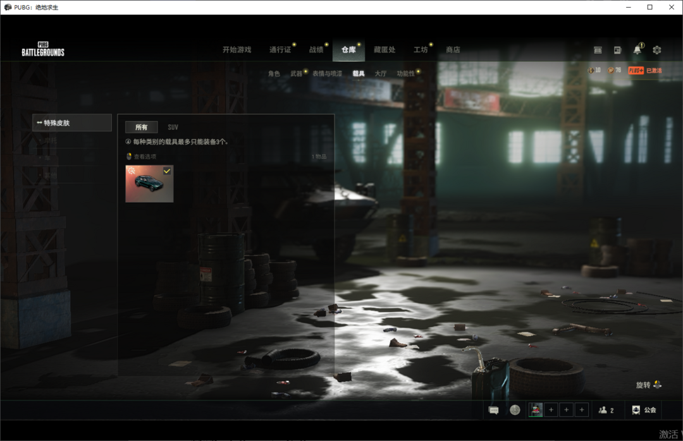The image size is (683, 441).
Task: Go to the 开始游戏 tab
Action: coord(237,50)
